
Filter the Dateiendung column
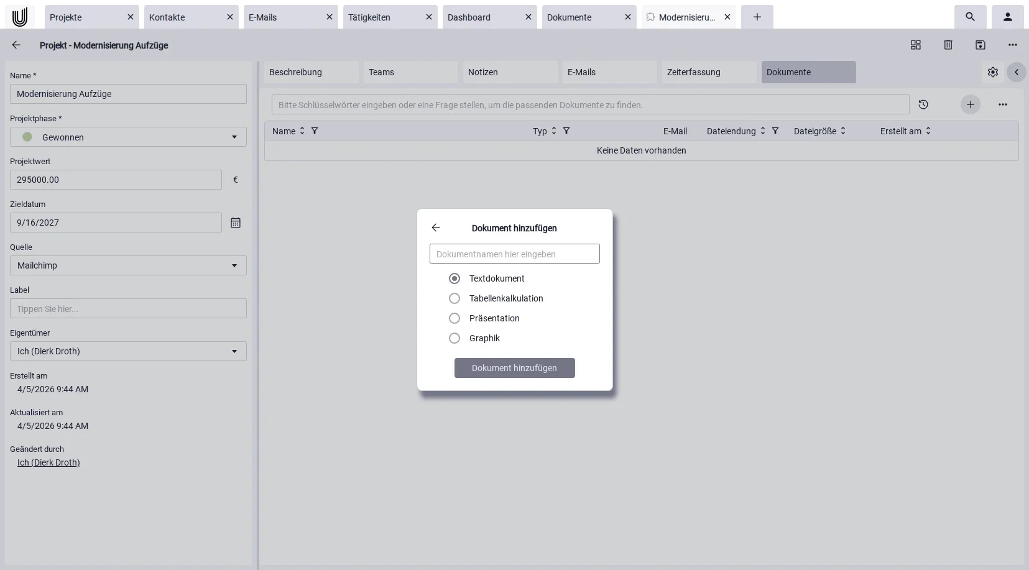pyautogui.click(x=775, y=131)
